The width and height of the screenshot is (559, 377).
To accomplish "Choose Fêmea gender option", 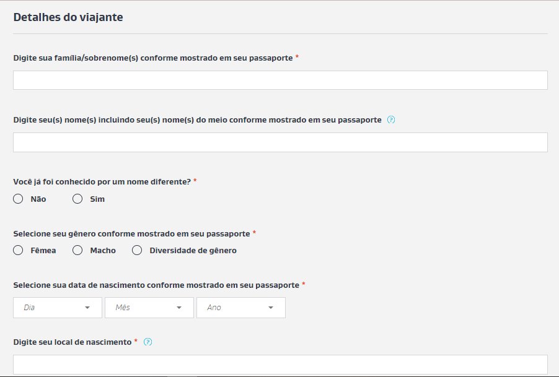I will [18, 250].
